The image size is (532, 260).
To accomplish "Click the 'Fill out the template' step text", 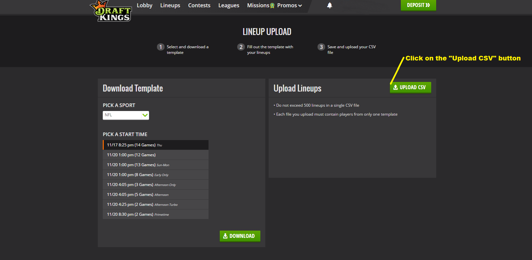I will [270, 50].
